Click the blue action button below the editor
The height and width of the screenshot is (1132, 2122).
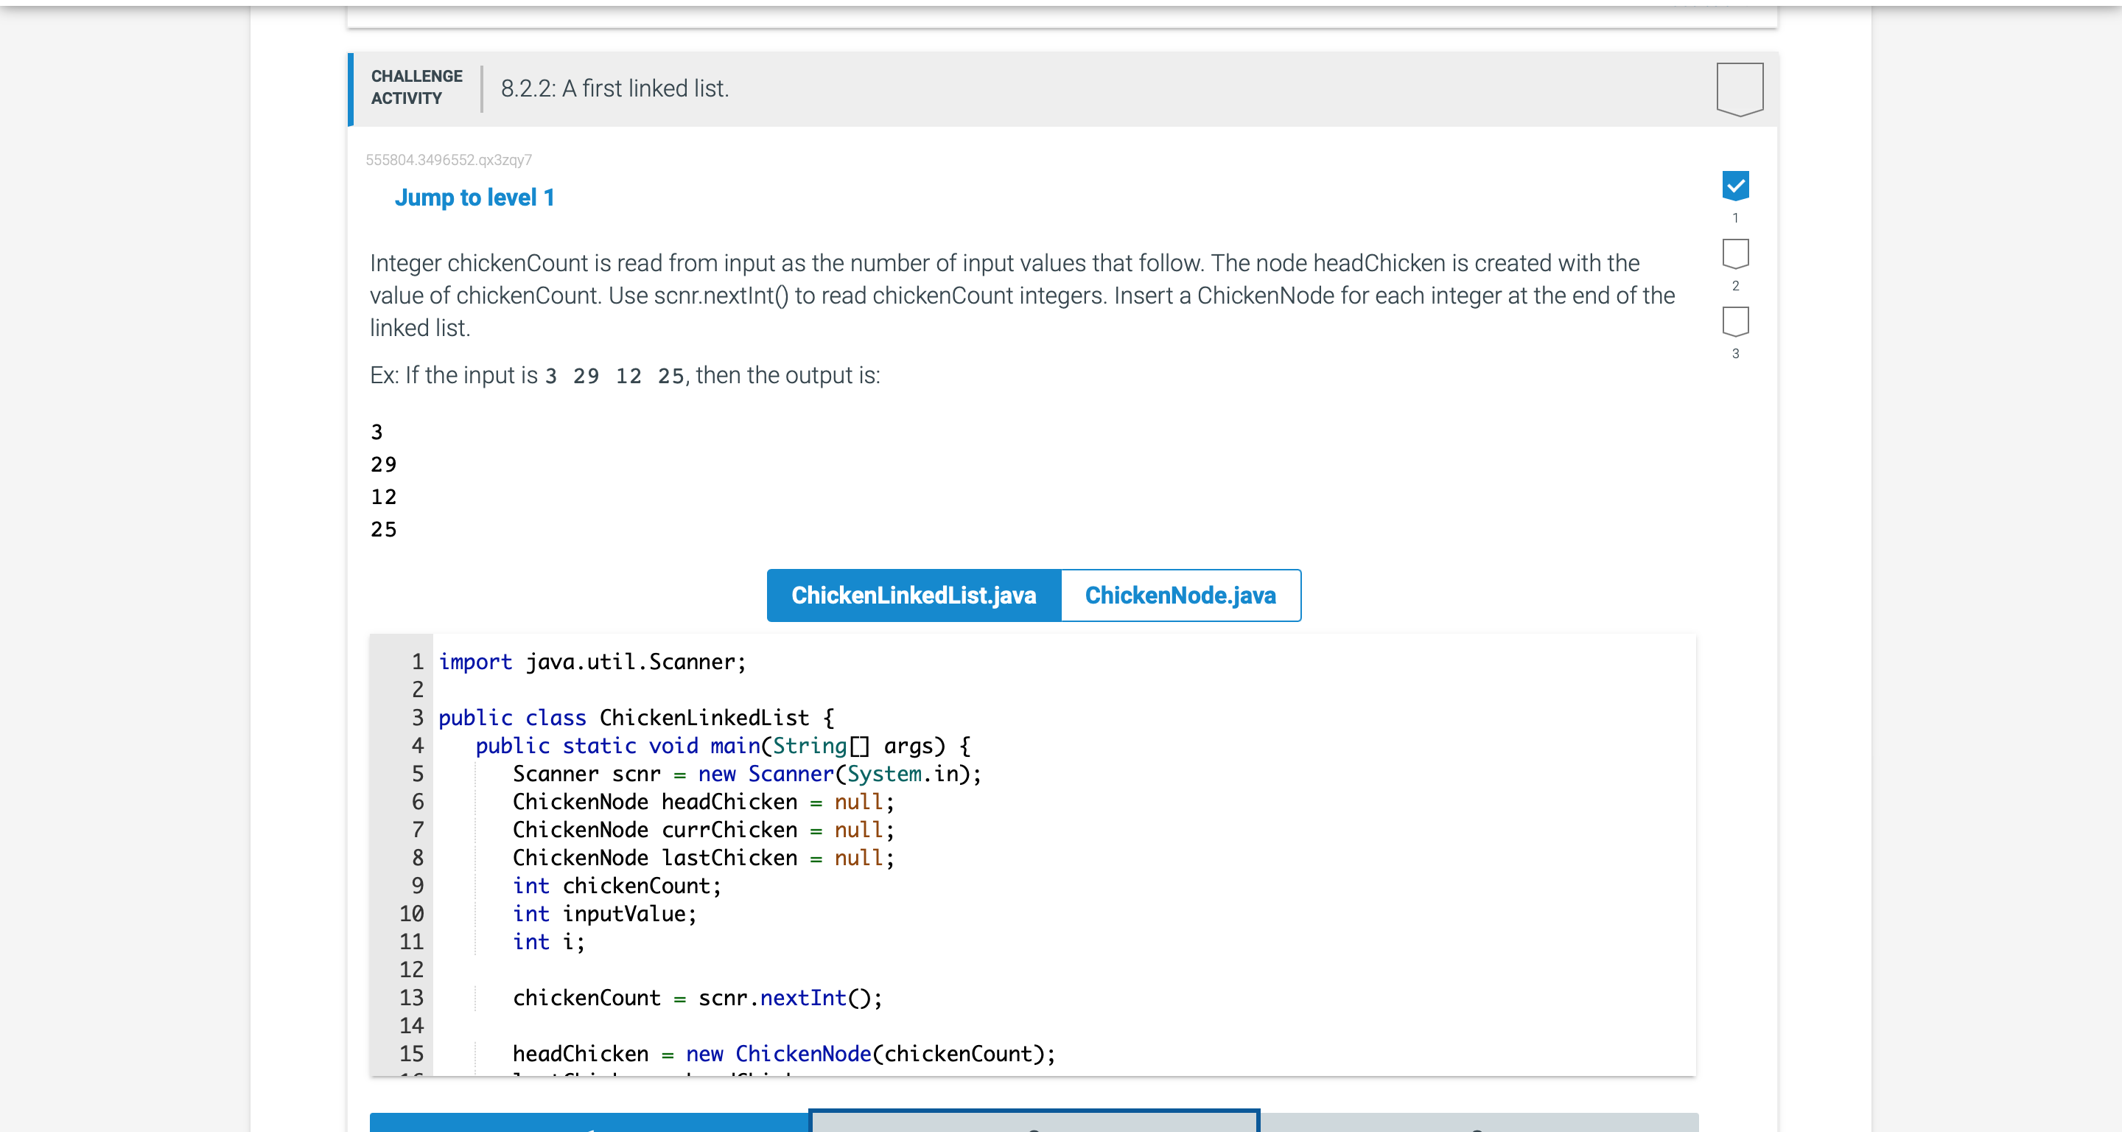point(589,1125)
